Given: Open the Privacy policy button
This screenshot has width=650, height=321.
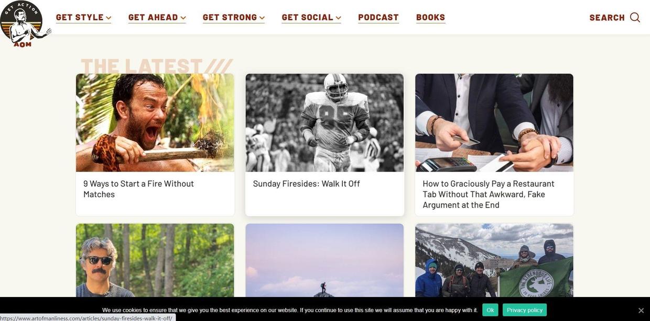Looking at the screenshot, I should pos(525,310).
